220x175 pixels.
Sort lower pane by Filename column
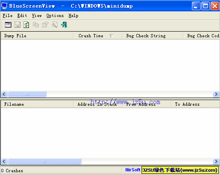[37, 104]
